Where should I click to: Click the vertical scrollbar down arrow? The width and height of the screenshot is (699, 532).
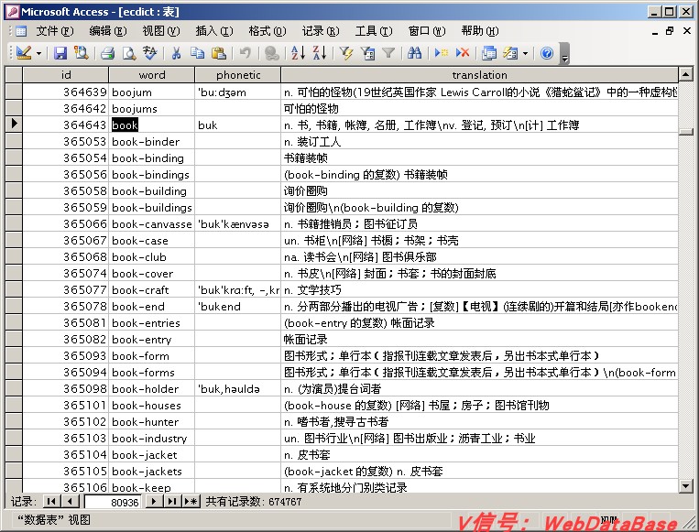point(685,485)
